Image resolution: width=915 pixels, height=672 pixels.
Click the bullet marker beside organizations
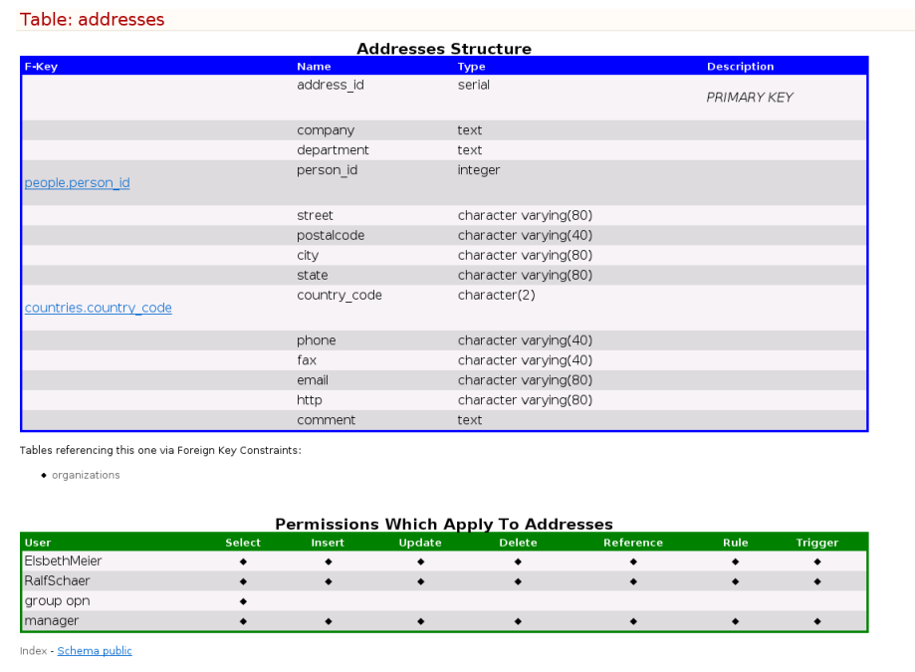(44, 475)
